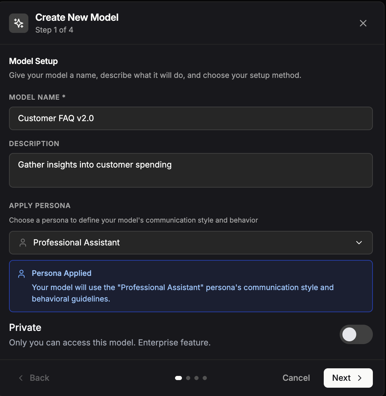The height and width of the screenshot is (396, 386).
Task: Select the third step indicator dot
Action: 196,378
